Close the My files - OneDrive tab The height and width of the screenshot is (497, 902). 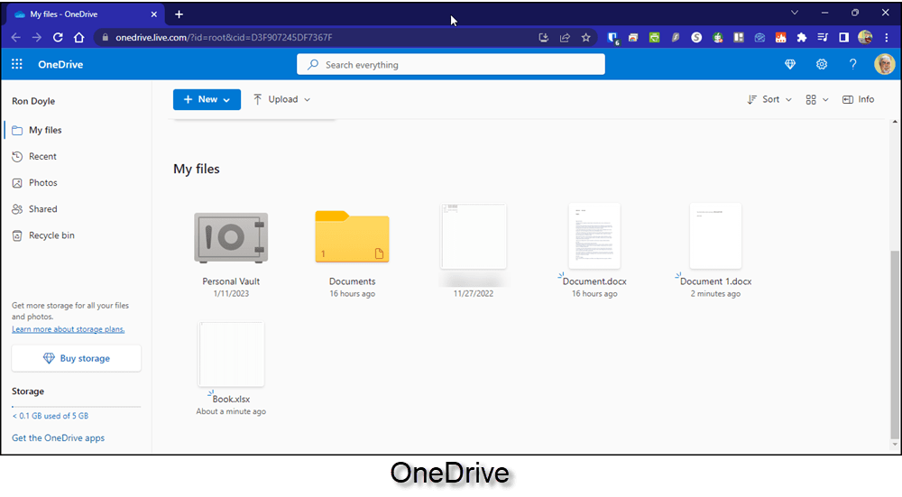[x=153, y=14]
